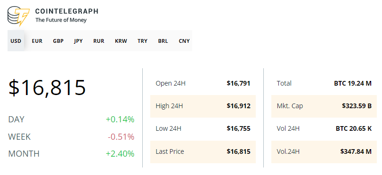Click the Cointelegraph coin-stack lightning logo
The image size is (382, 175).
coord(18,16)
